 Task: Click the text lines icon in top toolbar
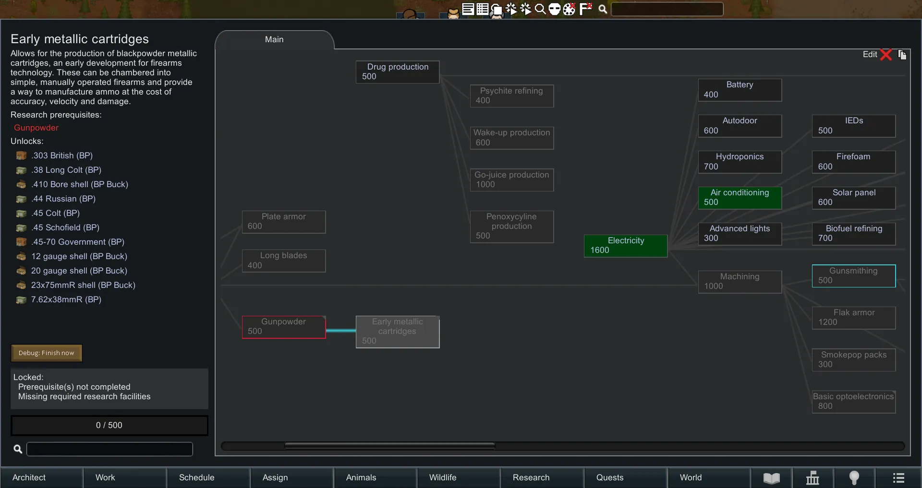[x=468, y=9]
